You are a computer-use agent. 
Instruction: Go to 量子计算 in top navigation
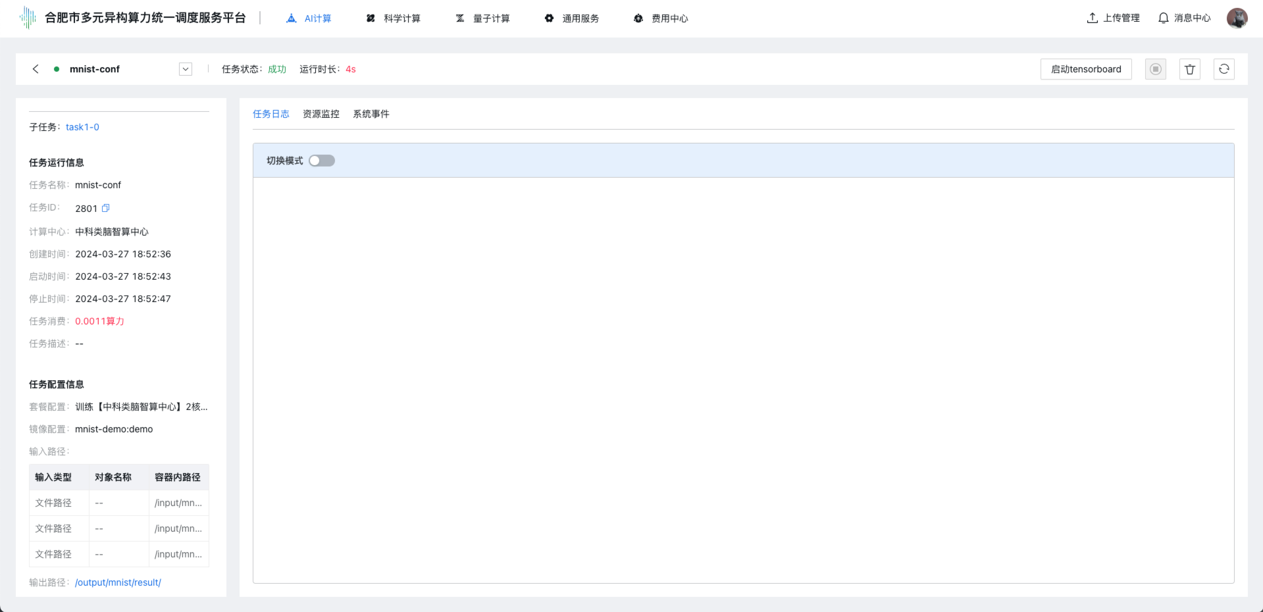[x=483, y=18]
